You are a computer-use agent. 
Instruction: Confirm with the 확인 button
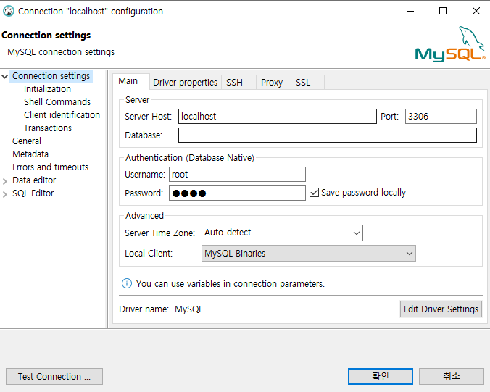click(381, 376)
